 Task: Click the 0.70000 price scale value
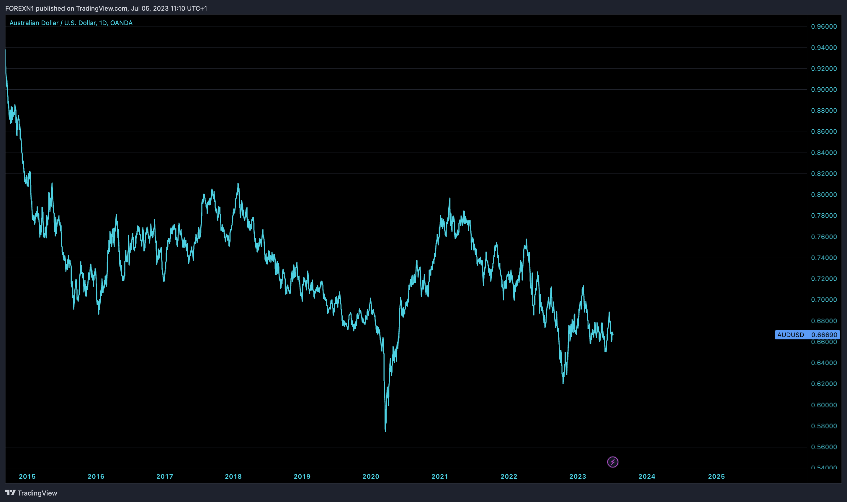(824, 300)
